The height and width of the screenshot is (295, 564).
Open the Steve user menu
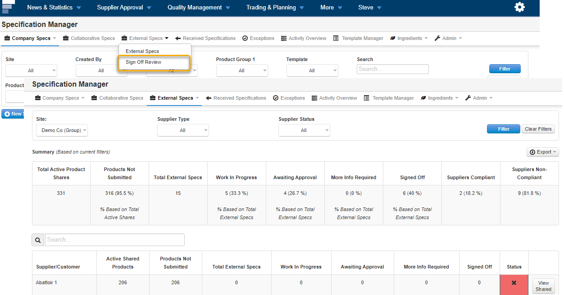[370, 7]
